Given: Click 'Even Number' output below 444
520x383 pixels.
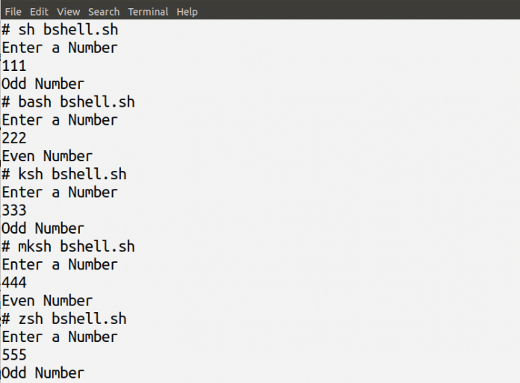Looking at the screenshot, I should click(x=47, y=301).
